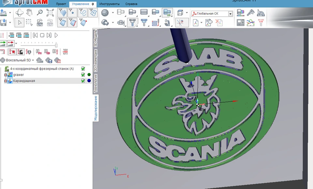Open the Воксельный 5D simulation mode dropdown
This screenshot has width=313, height=189.
33,60
